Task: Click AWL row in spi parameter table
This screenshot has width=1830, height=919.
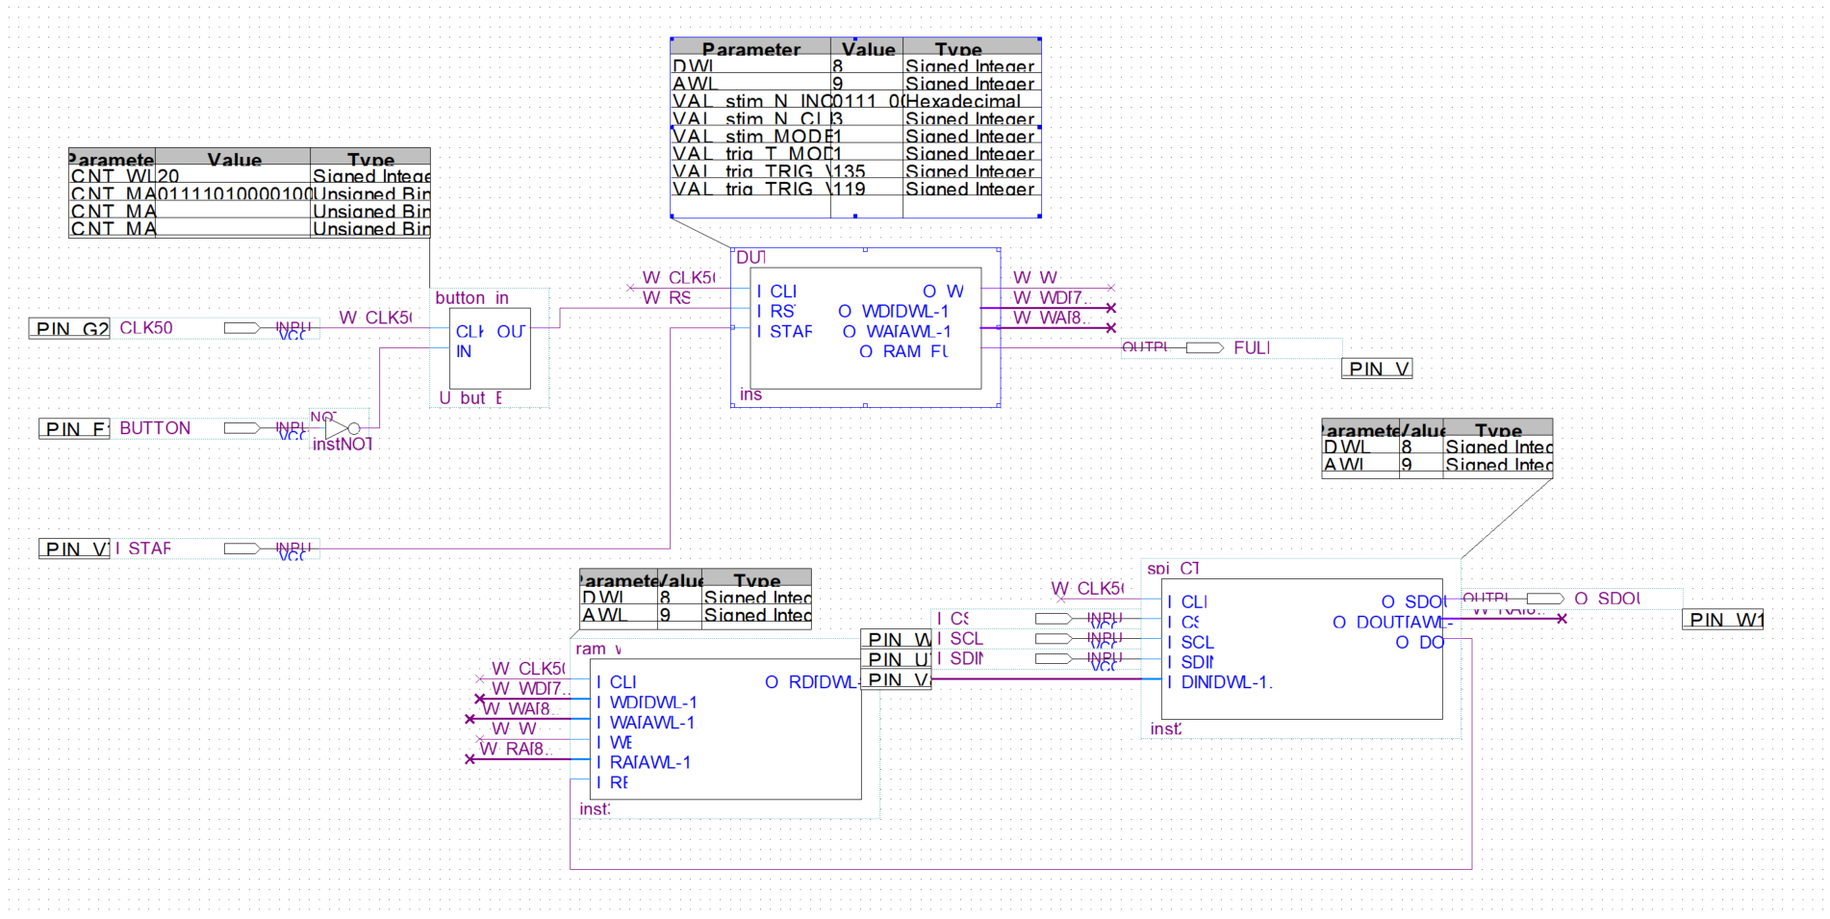Action: pyautogui.click(x=1437, y=465)
